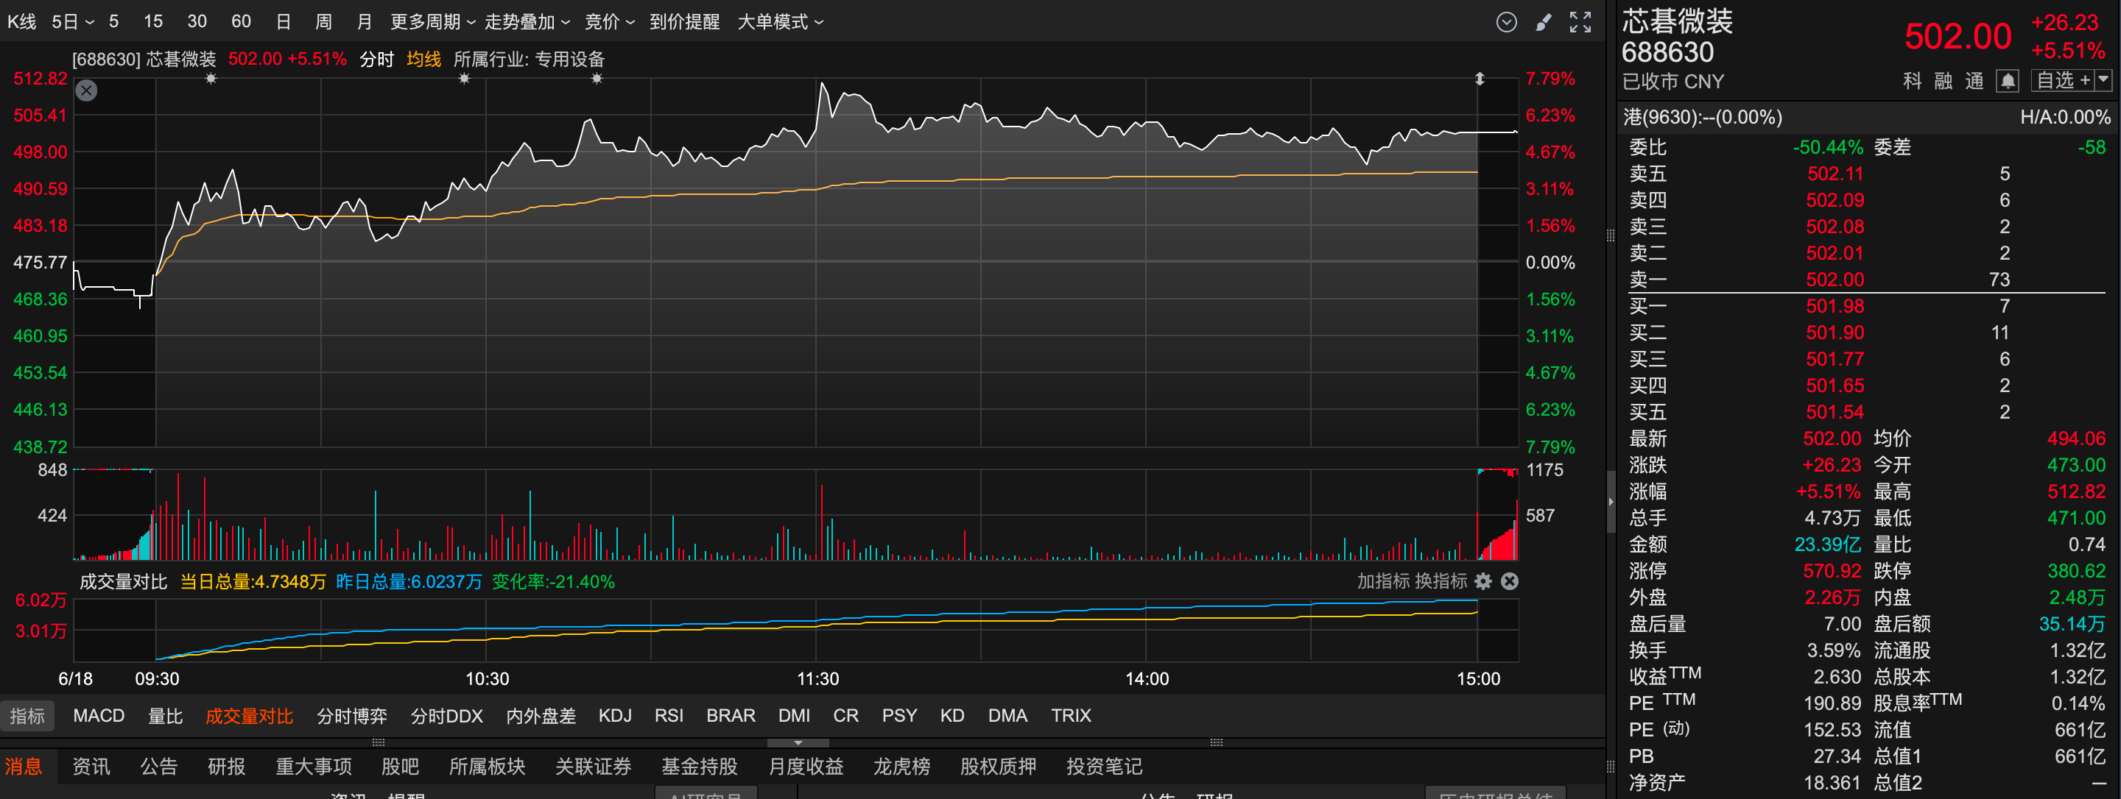Close the 成交量对比 indicator panel
Image resolution: width=2121 pixels, height=799 pixels.
point(1509,581)
